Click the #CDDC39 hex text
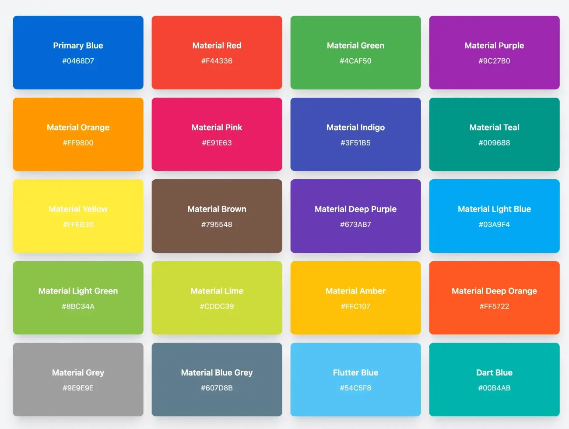This screenshot has height=429, width=569. [217, 306]
